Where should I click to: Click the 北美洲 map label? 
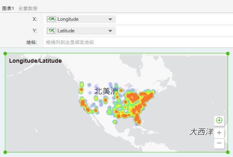(x=106, y=91)
